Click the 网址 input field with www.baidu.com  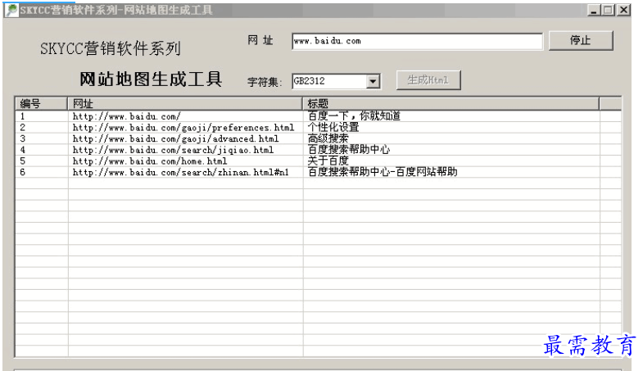point(417,42)
